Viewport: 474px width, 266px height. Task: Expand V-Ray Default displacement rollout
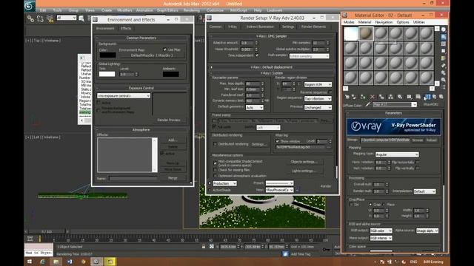271,67
